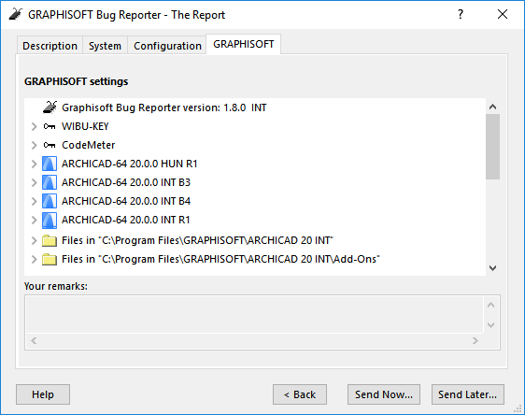
Task: Click the question mark help icon in the title bar
Action: point(461,14)
